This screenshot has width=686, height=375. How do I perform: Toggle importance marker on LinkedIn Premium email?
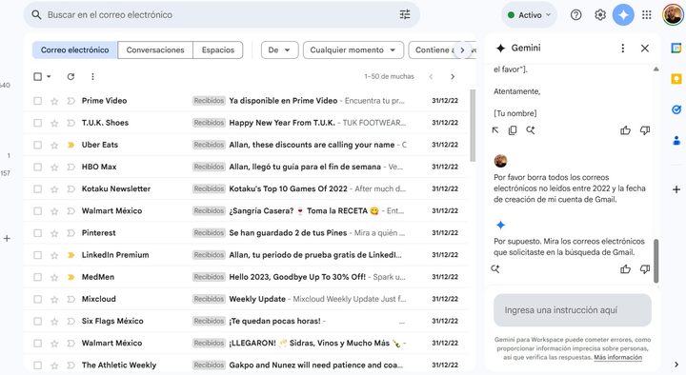point(71,255)
